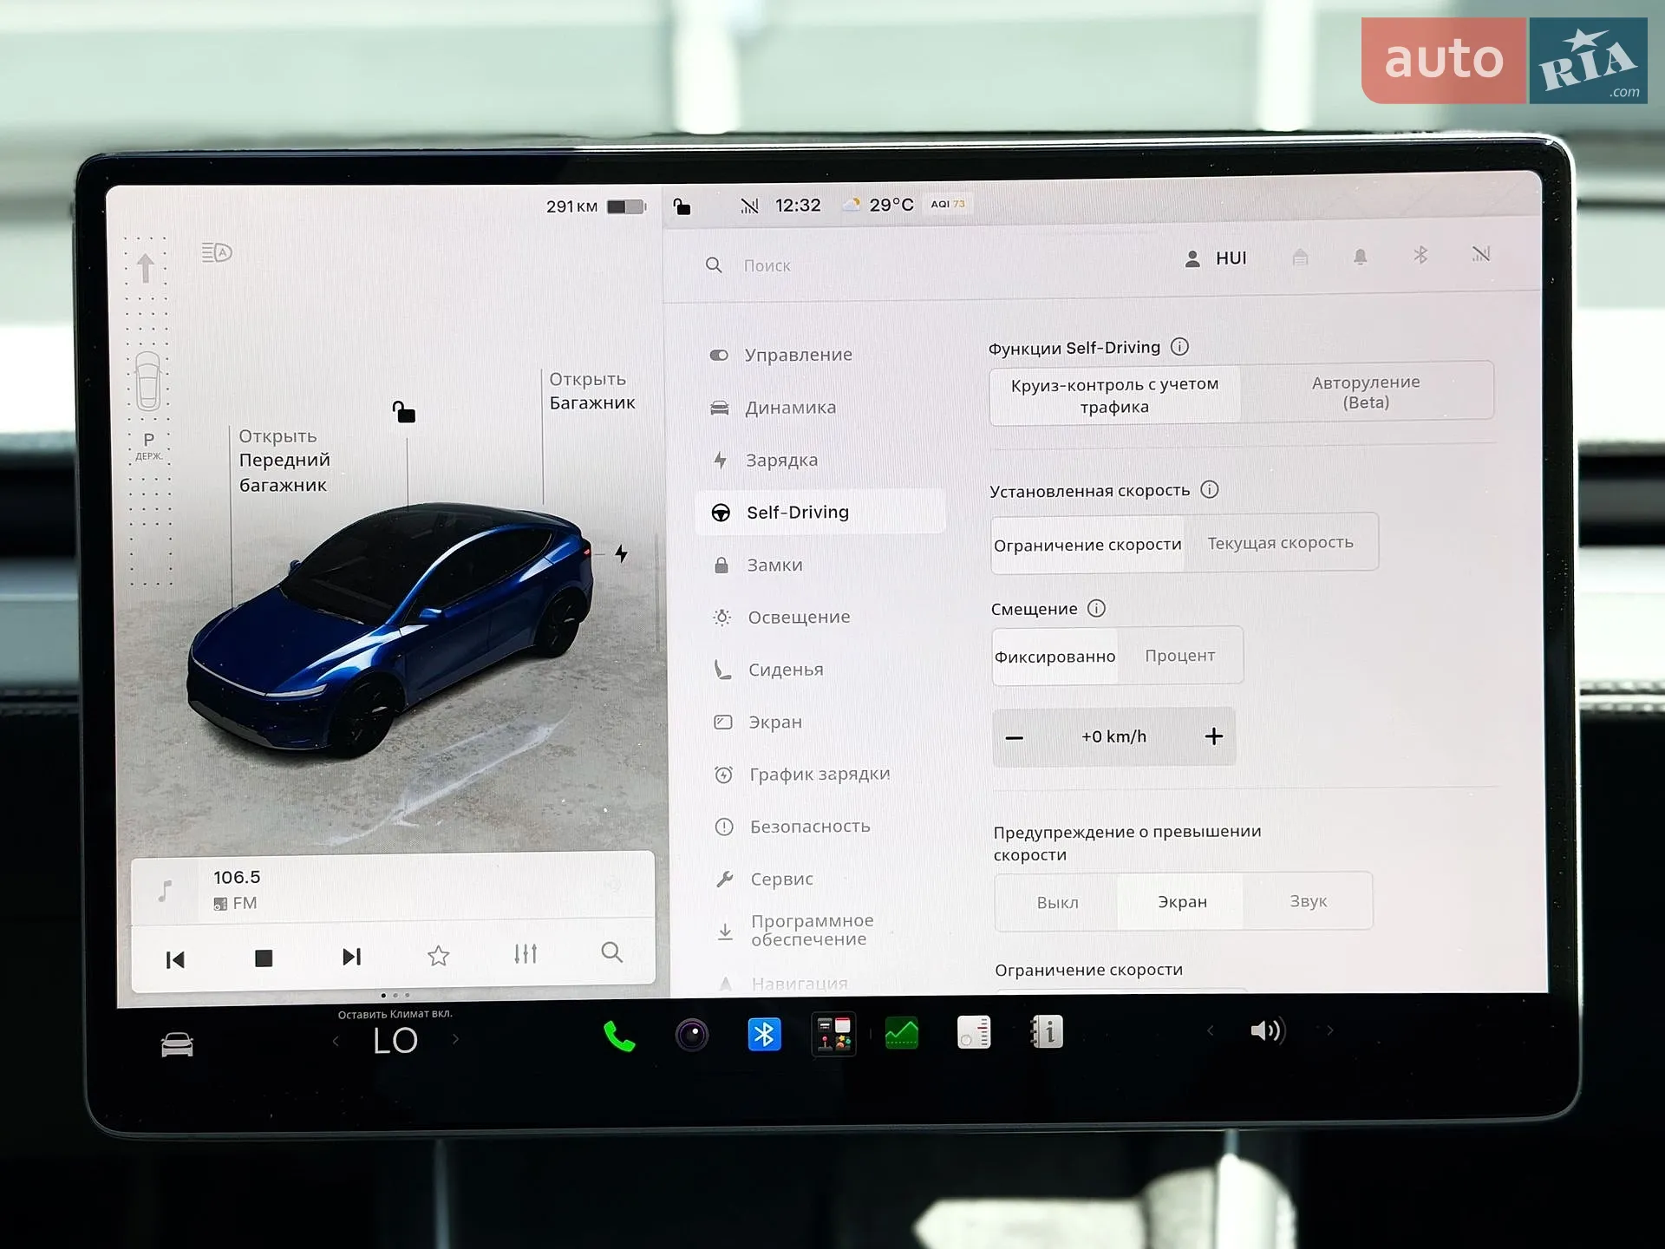
Task: Tap the 106.5 FM station card
Action: (x=393, y=888)
